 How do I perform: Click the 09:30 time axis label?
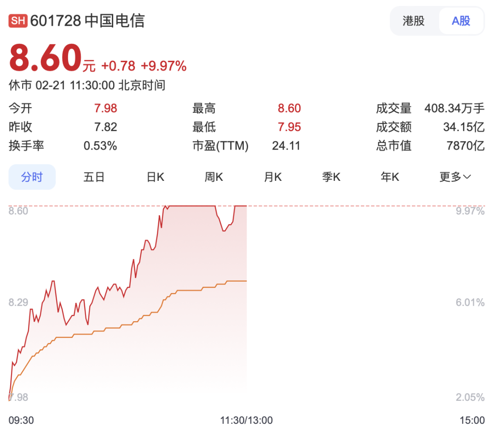21,420
